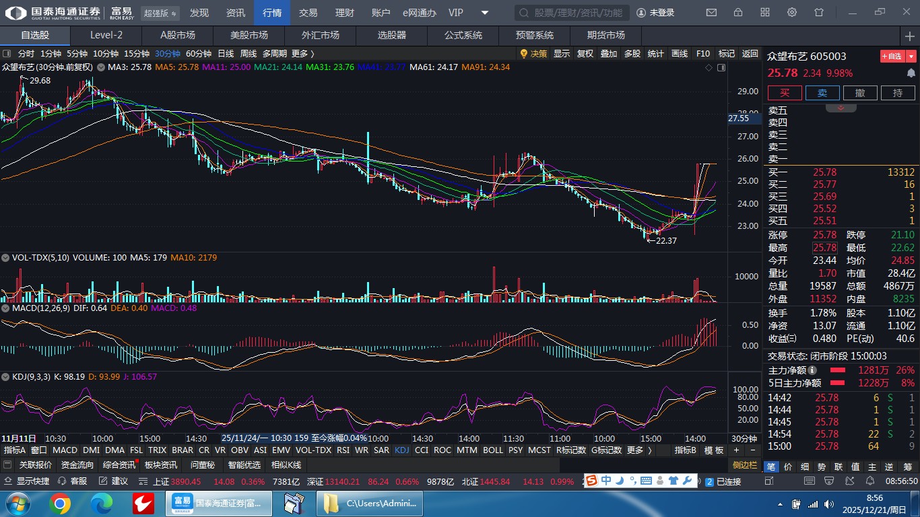Click the settings gear icon in title bar
The image size is (920, 517).
click(792, 13)
